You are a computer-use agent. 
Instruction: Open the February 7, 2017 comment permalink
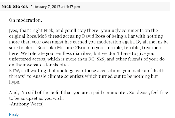coord(55,7)
